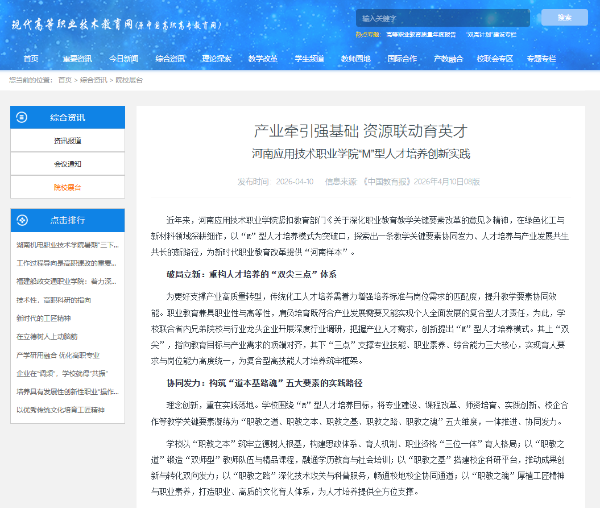Click the site logo 现代高等职业技术教育网
The width and height of the screenshot is (600, 508).
pos(117,25)
